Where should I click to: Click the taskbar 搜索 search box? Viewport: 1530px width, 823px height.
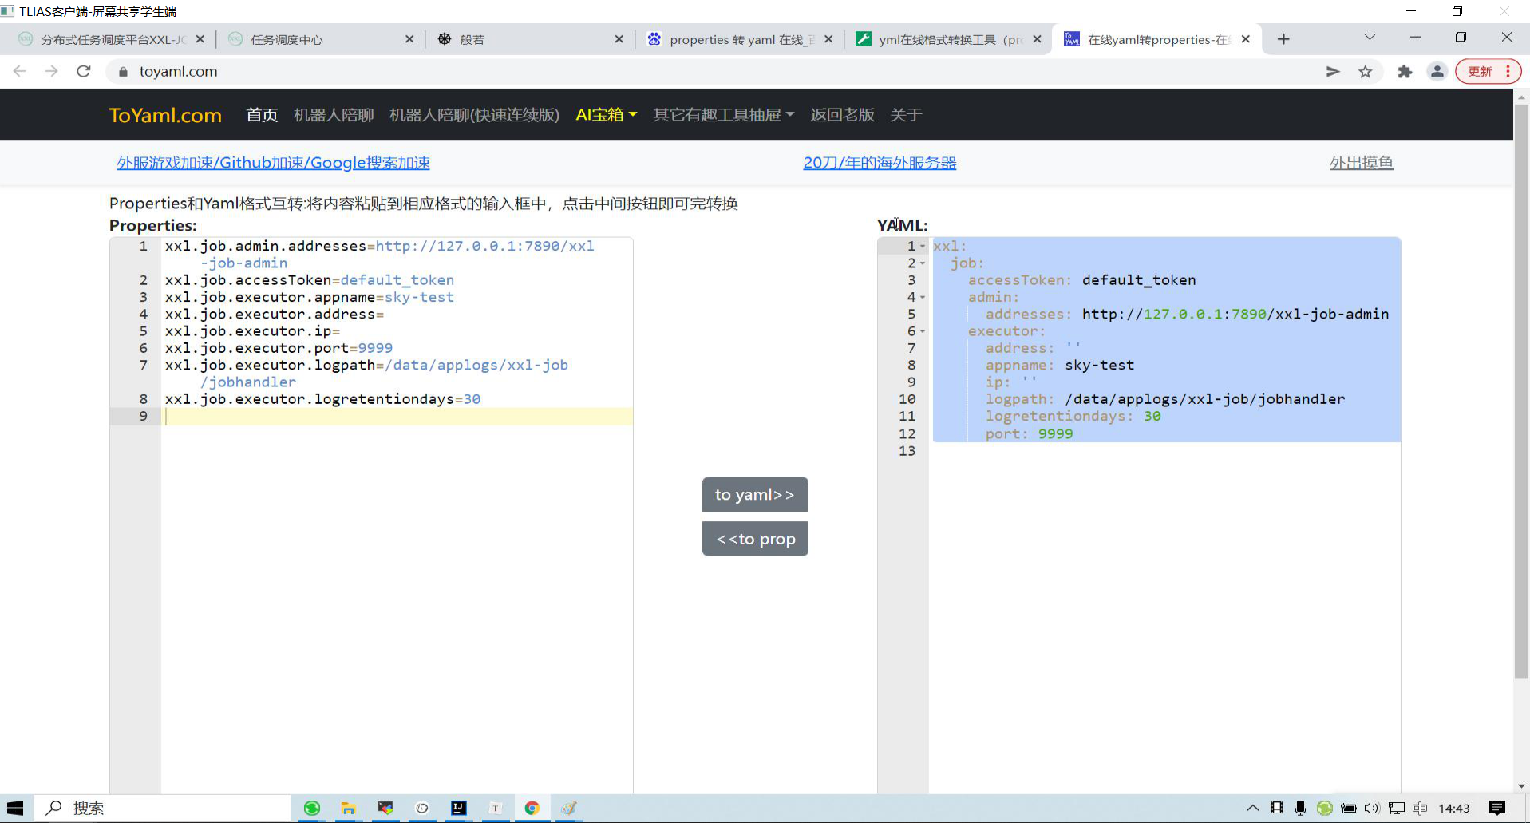point(163,808)
